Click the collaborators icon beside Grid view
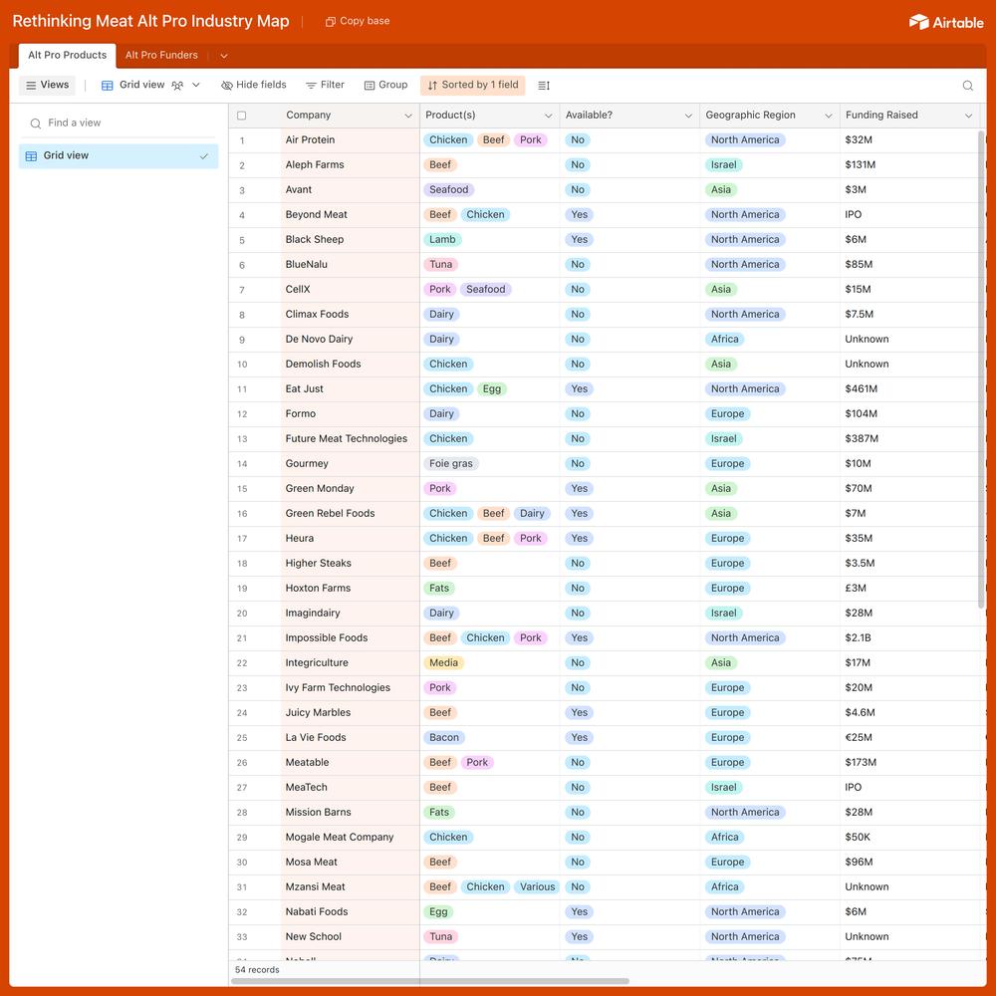The height and width of the screenshot is (996, 996). click(177, 85)
